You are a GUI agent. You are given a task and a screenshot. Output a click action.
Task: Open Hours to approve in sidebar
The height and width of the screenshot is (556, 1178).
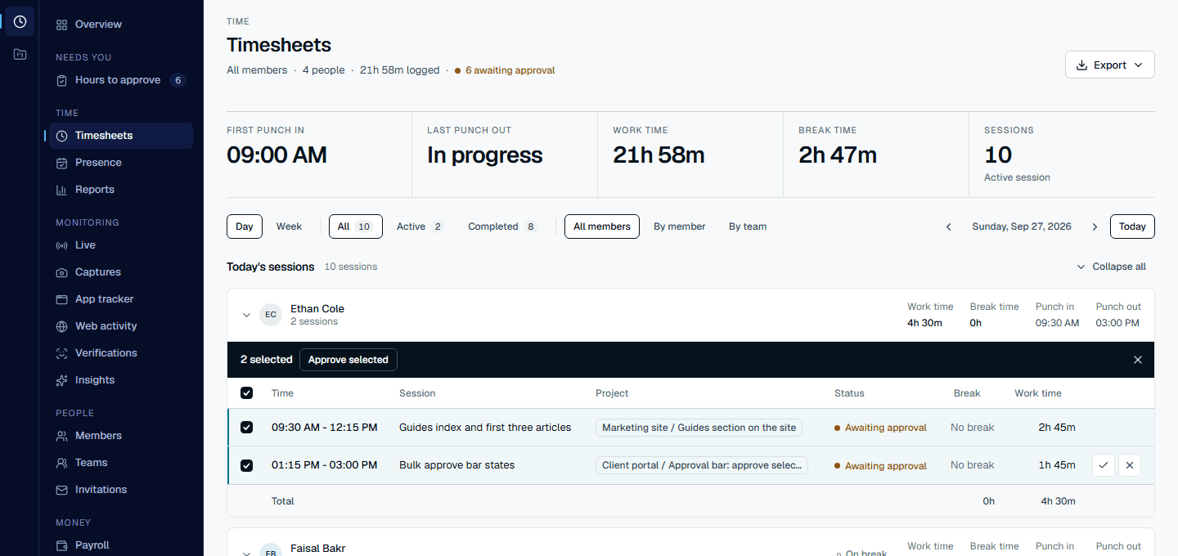point(121,80)
